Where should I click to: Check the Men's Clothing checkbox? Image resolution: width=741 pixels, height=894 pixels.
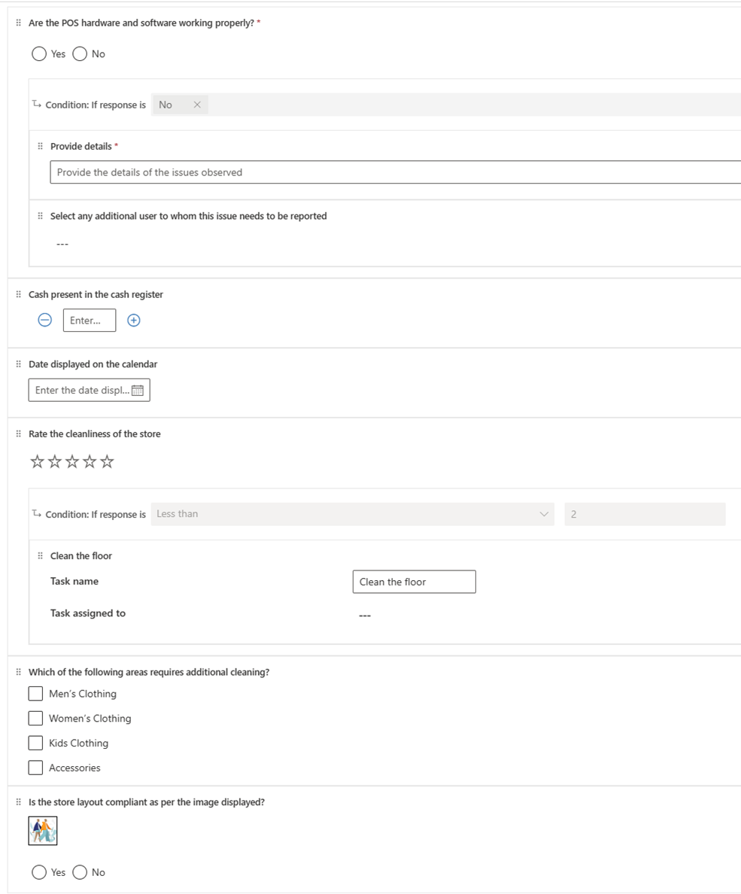point(35,693)
